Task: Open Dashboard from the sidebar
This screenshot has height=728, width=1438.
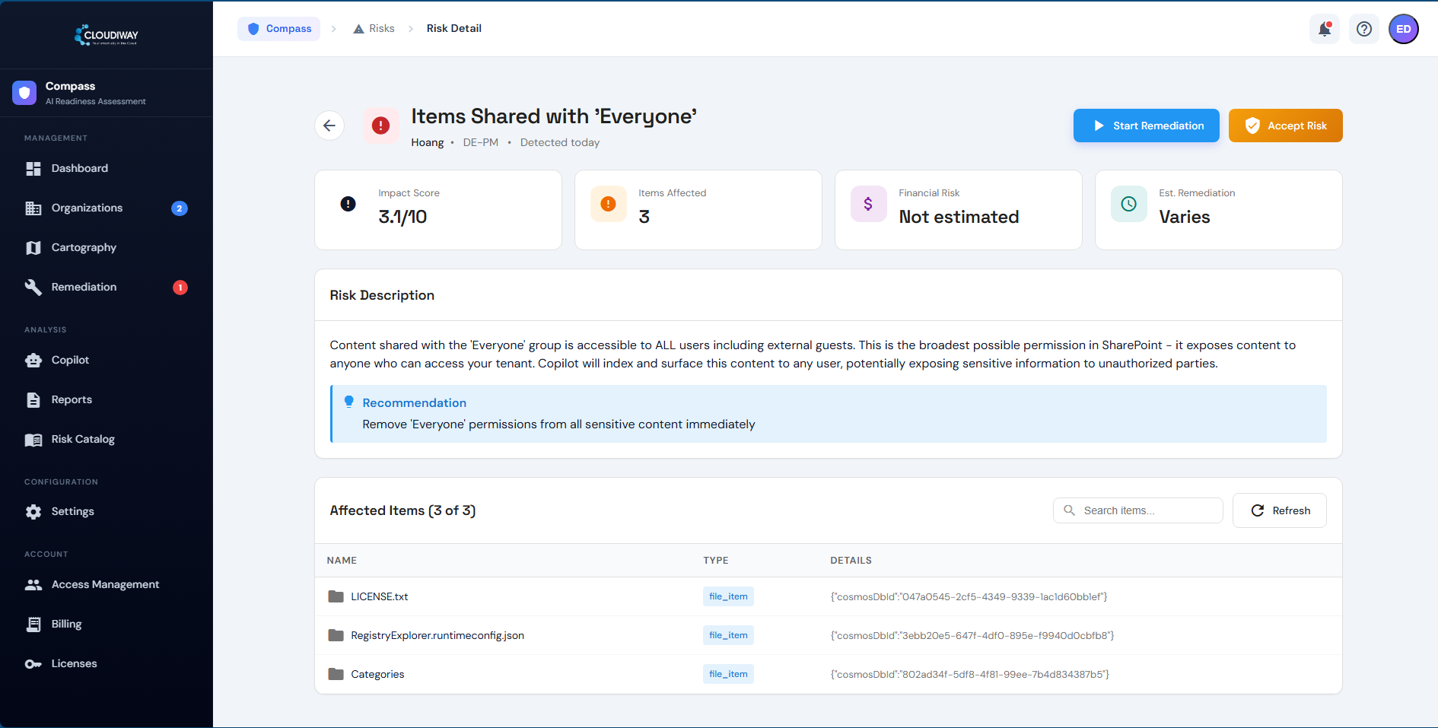Action: 107,169
